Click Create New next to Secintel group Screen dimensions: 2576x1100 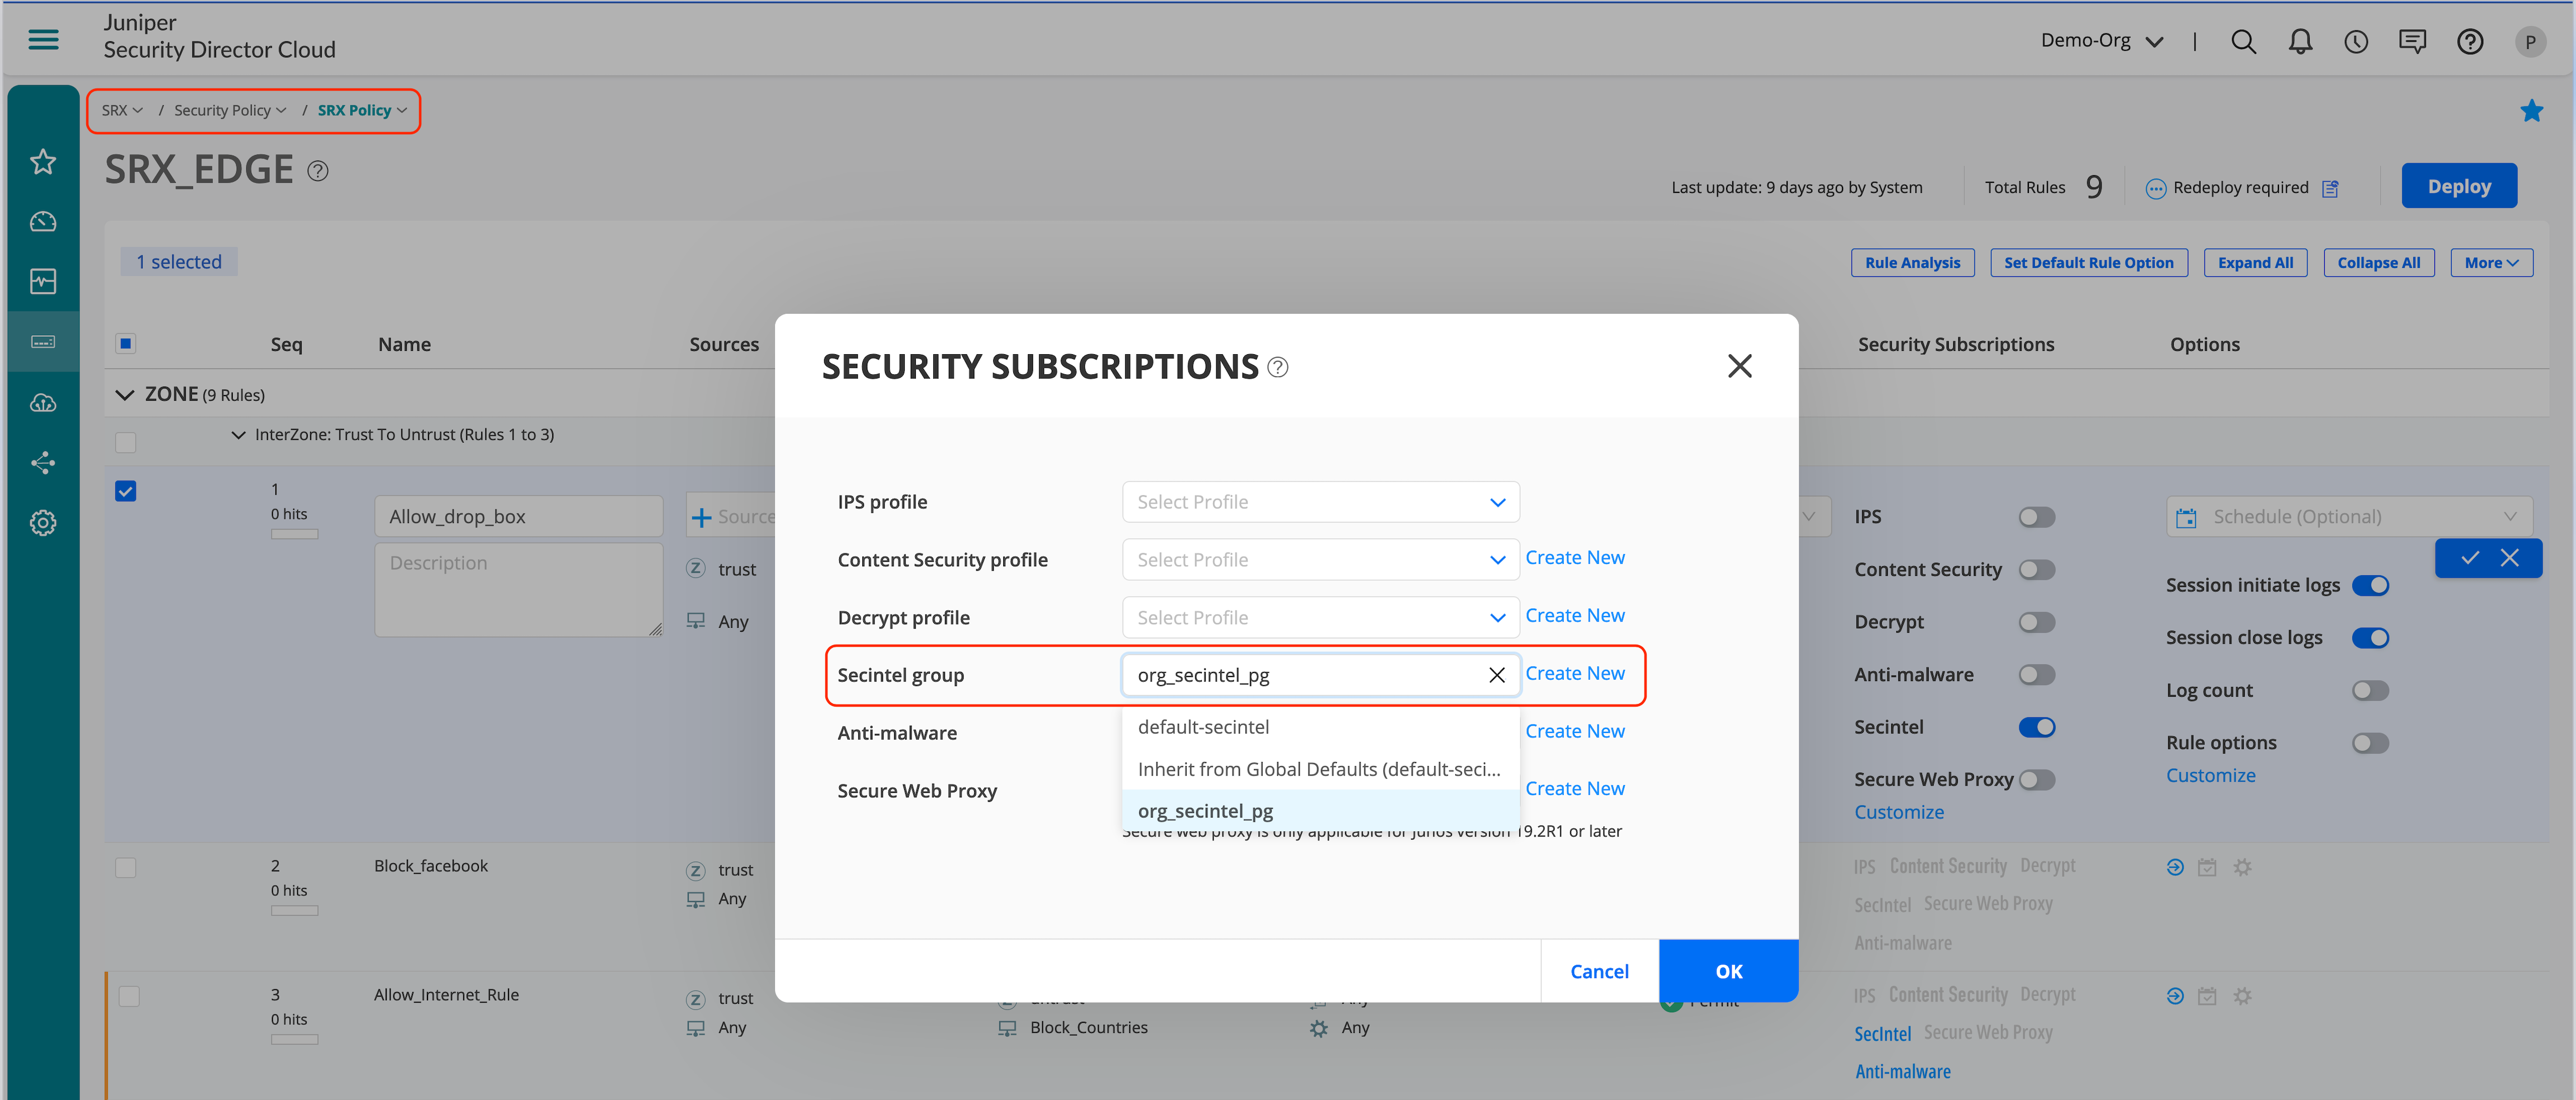pos(1574,674)
